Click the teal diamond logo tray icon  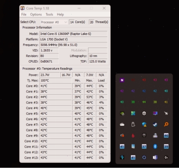[x=122, y=158]
